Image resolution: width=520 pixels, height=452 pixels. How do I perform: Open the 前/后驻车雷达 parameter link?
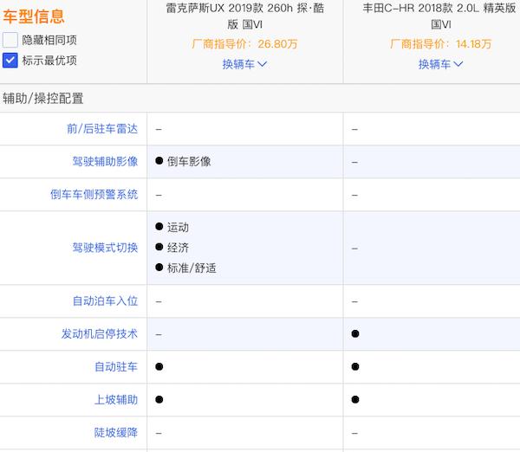tap(102, 128)
